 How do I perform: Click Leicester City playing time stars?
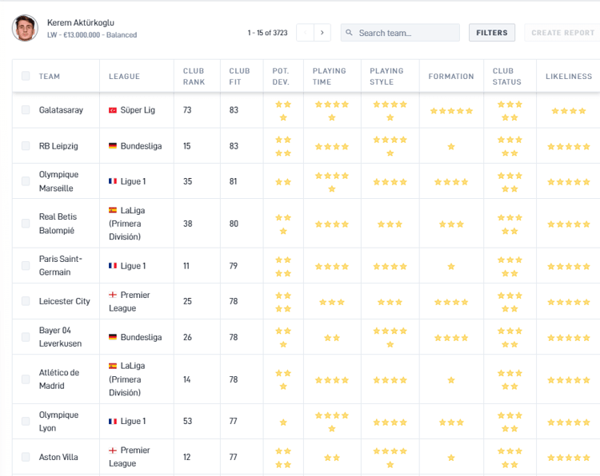point(332,302)
